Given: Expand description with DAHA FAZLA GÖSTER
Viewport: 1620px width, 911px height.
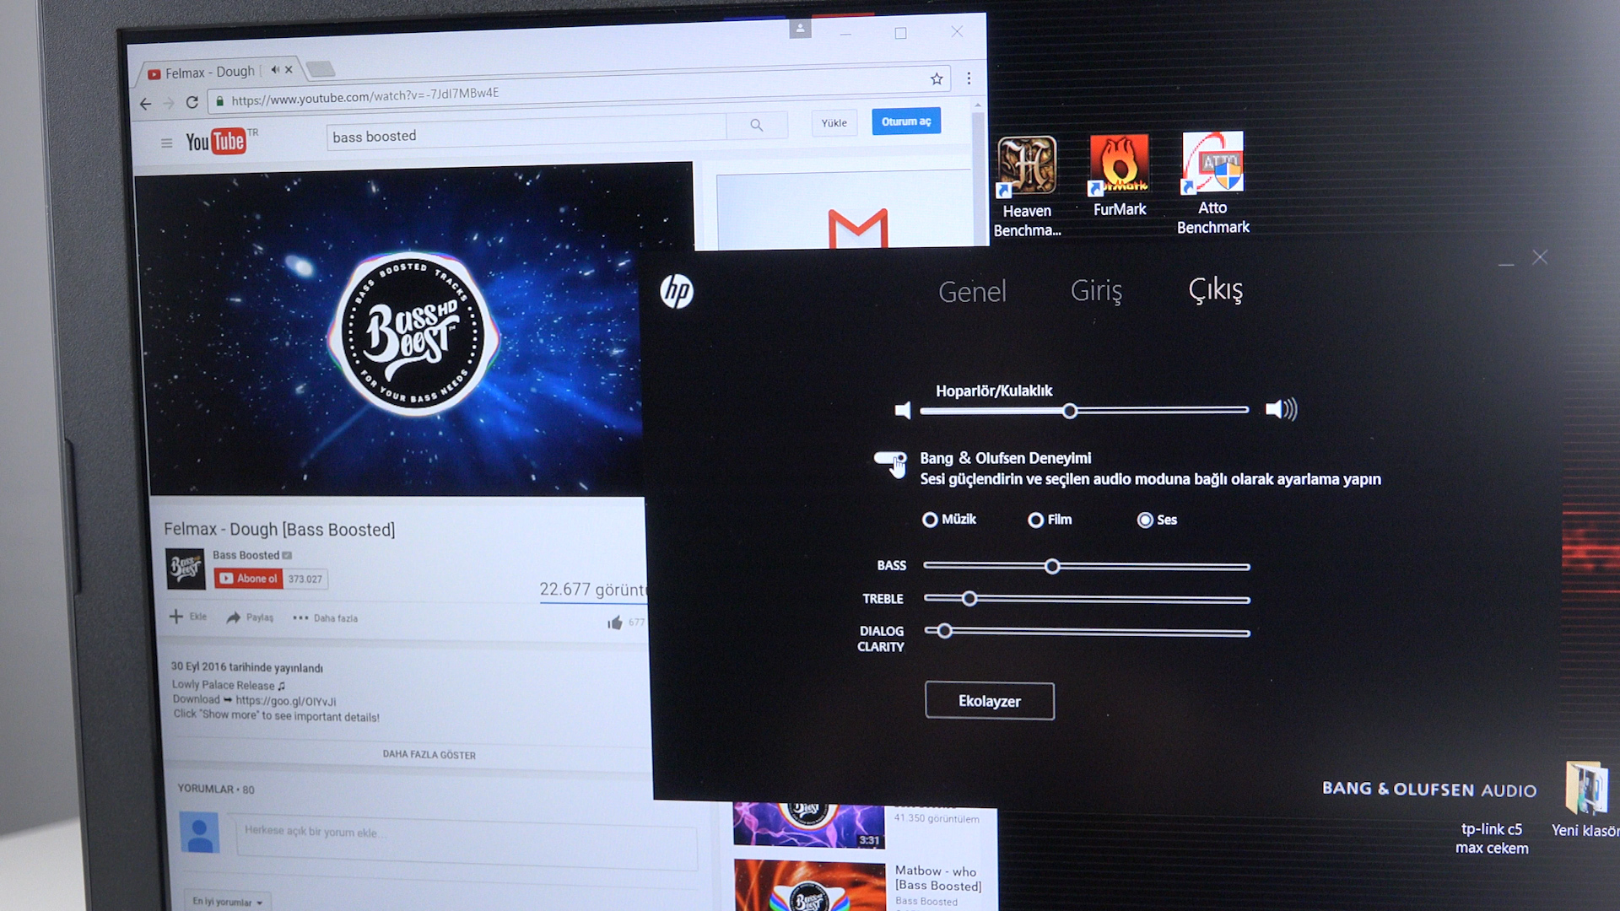Looking at the screenshot, I should (x=429, y=755).
